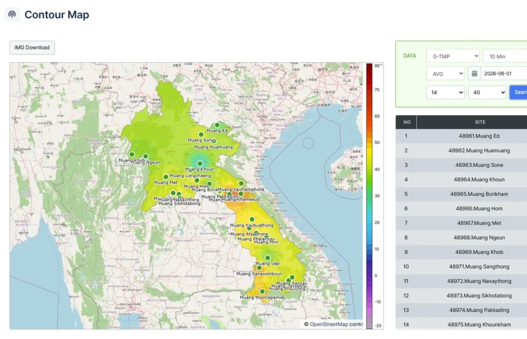Open the minute dropdown showing 40
This screenshot has width=527, height=339.
click(x=487, y=92)
